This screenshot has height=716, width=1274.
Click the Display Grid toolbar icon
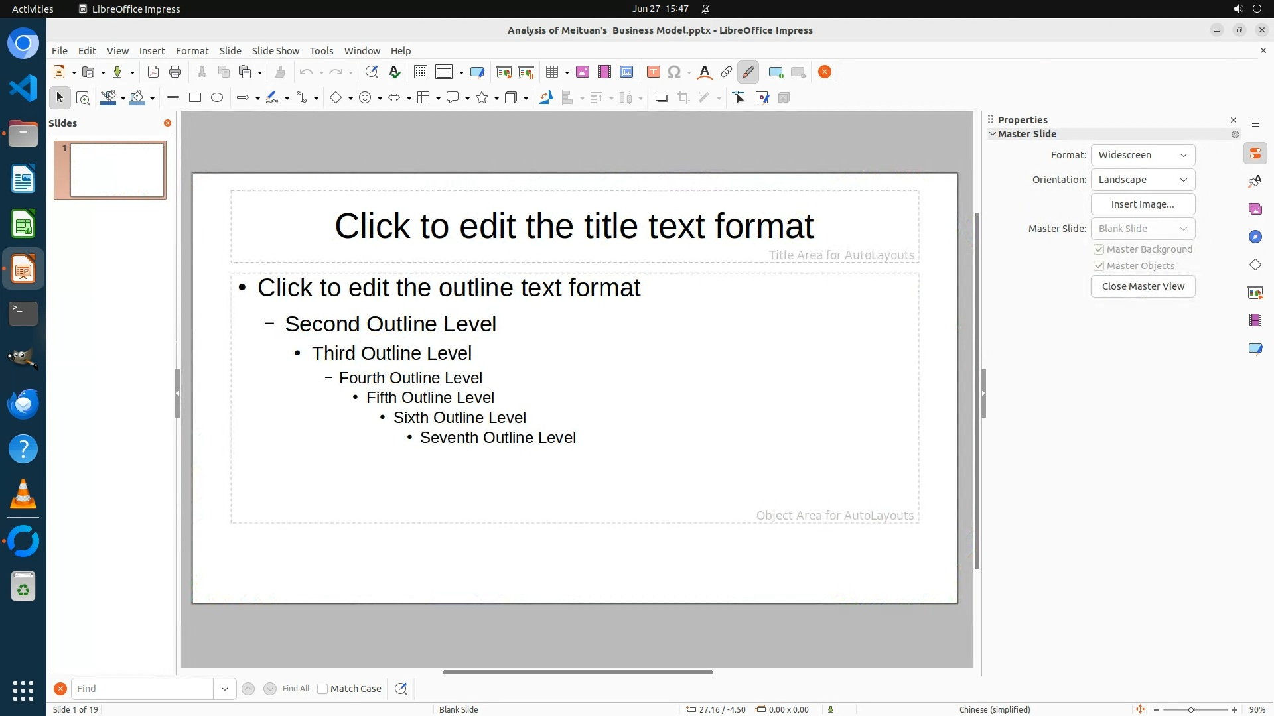[x=420, y=72]
